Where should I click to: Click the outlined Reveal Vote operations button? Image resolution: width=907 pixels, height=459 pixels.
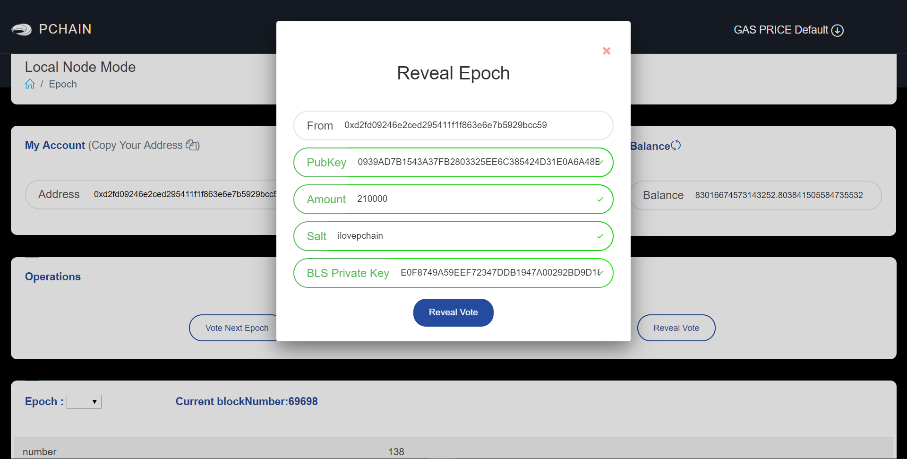tap(676, 328)
